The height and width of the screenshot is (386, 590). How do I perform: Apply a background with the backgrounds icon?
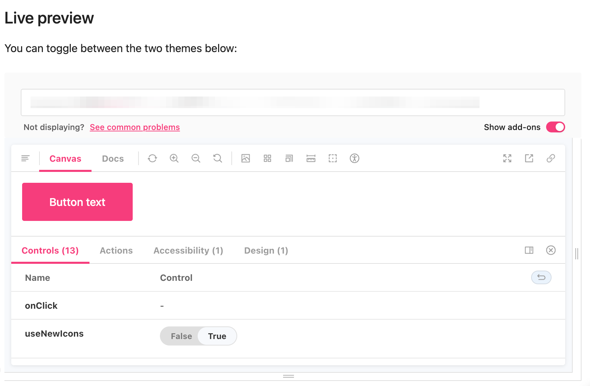tap(246, 158)
